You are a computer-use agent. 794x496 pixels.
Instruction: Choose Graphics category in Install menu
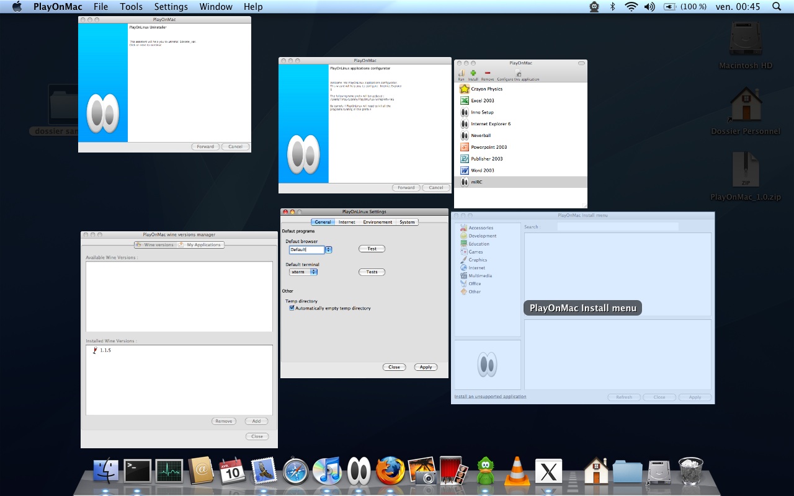(473, 260)
